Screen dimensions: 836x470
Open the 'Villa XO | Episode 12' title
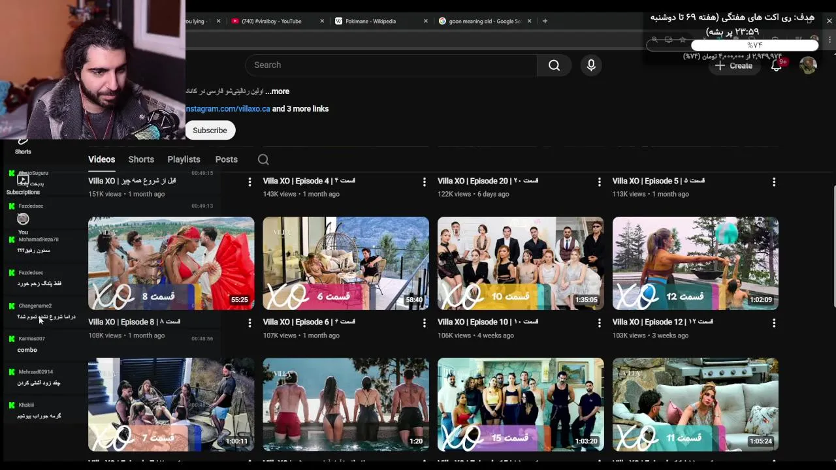(663, 322)
